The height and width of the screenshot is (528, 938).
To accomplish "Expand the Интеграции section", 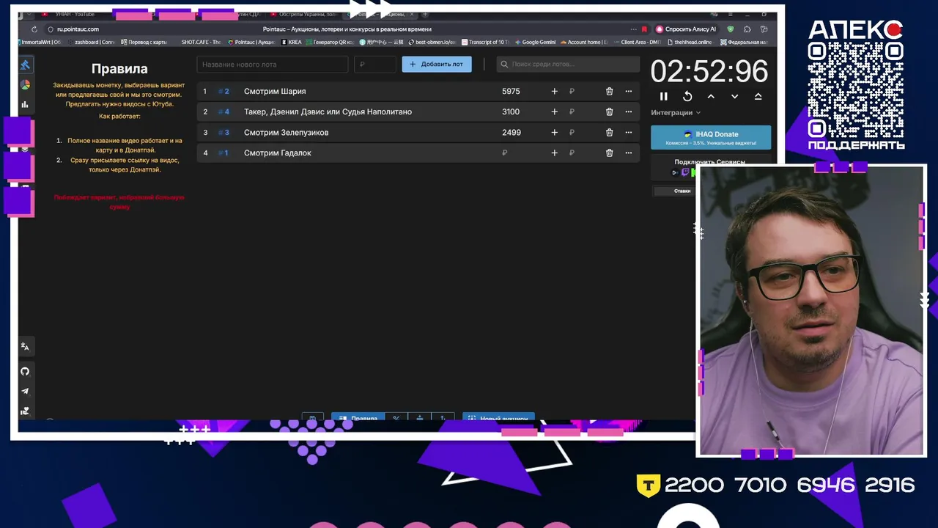I will tap(676, 113).
